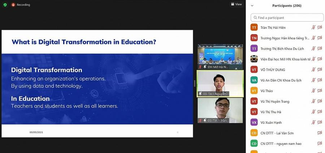The width and height of the screenshot is (325, 153).
Task: Toggle microphone for VÕ THÙY DUNG
Action: (313, 70)
